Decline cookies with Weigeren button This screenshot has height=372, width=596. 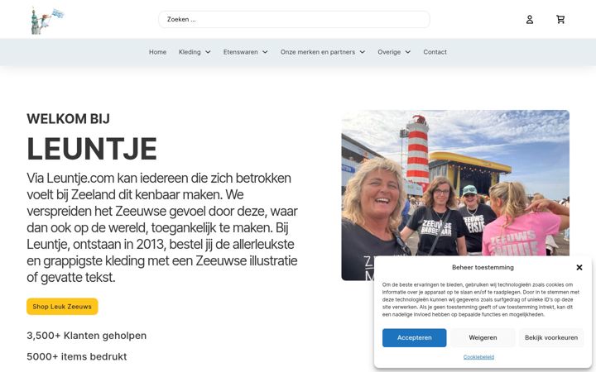pyautogui.click(x=483, y=337)
